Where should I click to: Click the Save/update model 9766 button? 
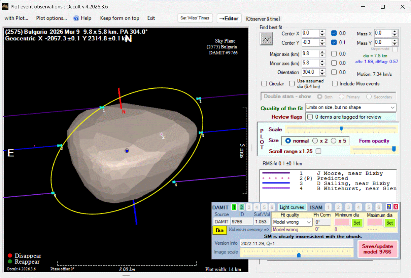tap(377, 249)
